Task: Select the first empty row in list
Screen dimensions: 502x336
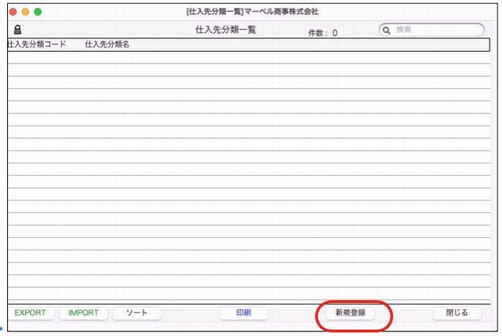Action: 251,57
